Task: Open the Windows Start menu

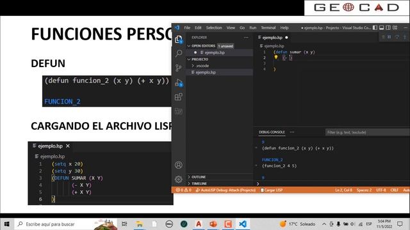Action: tap(6, 224)
